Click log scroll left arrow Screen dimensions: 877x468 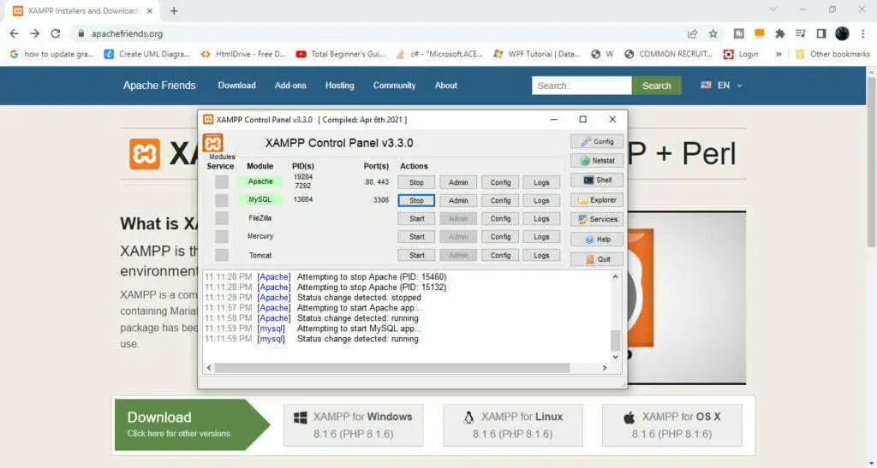click(x=210, y=368)
